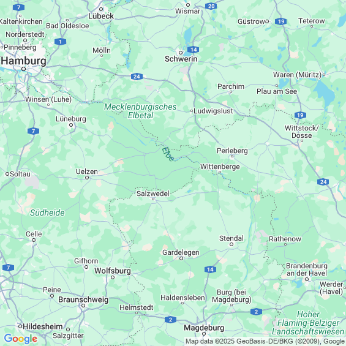Viewport: 346px width, 346px height.
Task: Select Brandenburg an der Havel label
Action: click(307, 269)
